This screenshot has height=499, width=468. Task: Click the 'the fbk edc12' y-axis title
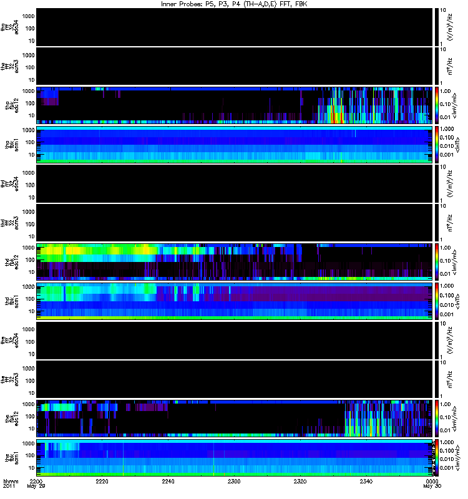point(12,419)
